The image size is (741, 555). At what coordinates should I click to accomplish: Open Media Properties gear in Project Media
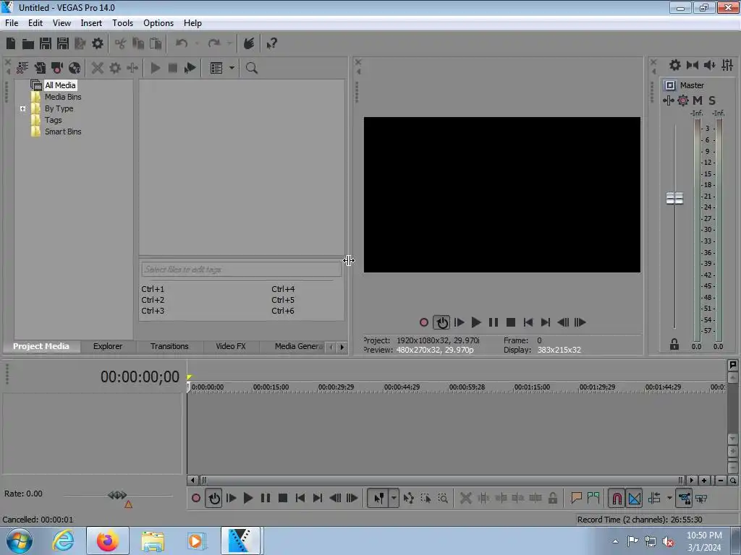click(x=115, y=68)
